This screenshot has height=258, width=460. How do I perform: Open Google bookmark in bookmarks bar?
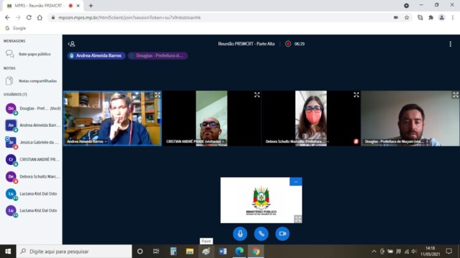pos(15,28)
